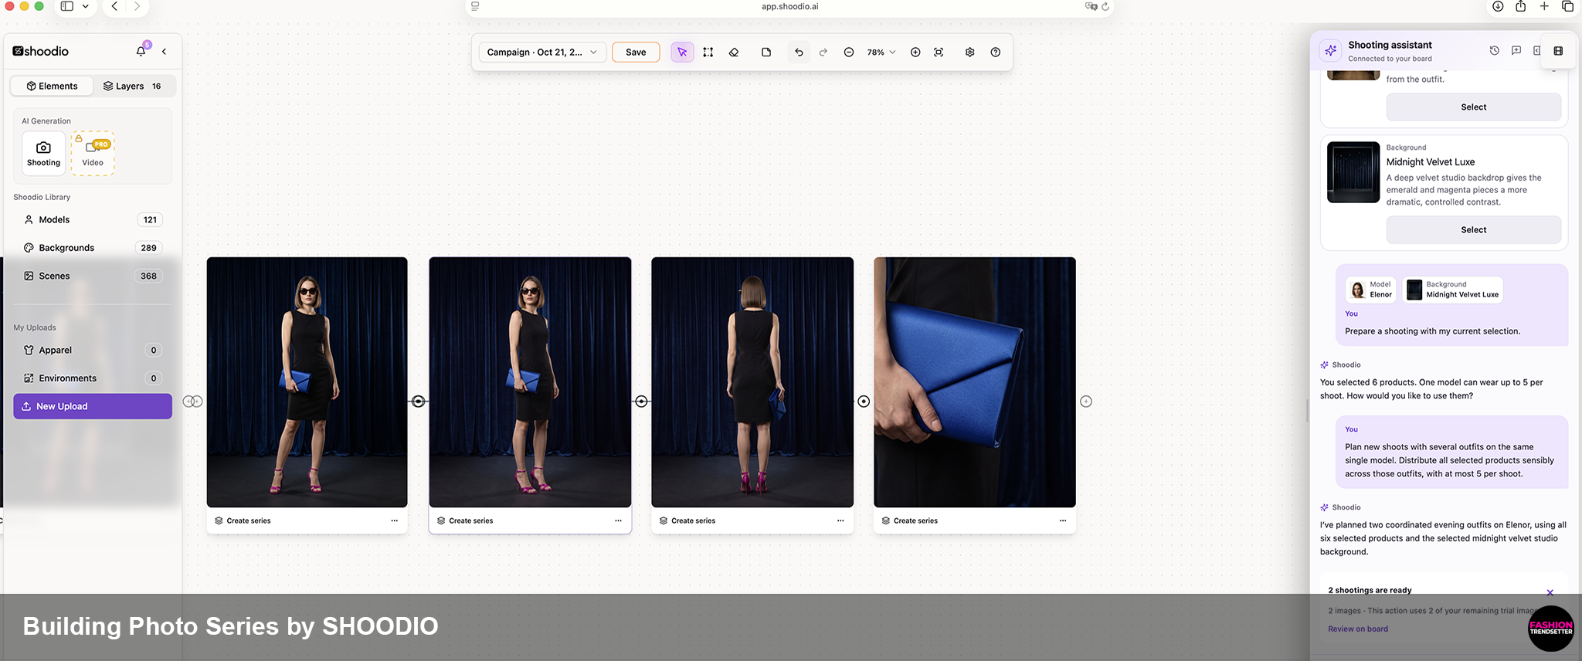Open Models library category
The height and width of the screenshot is (661, 1582).
(93, 220)
